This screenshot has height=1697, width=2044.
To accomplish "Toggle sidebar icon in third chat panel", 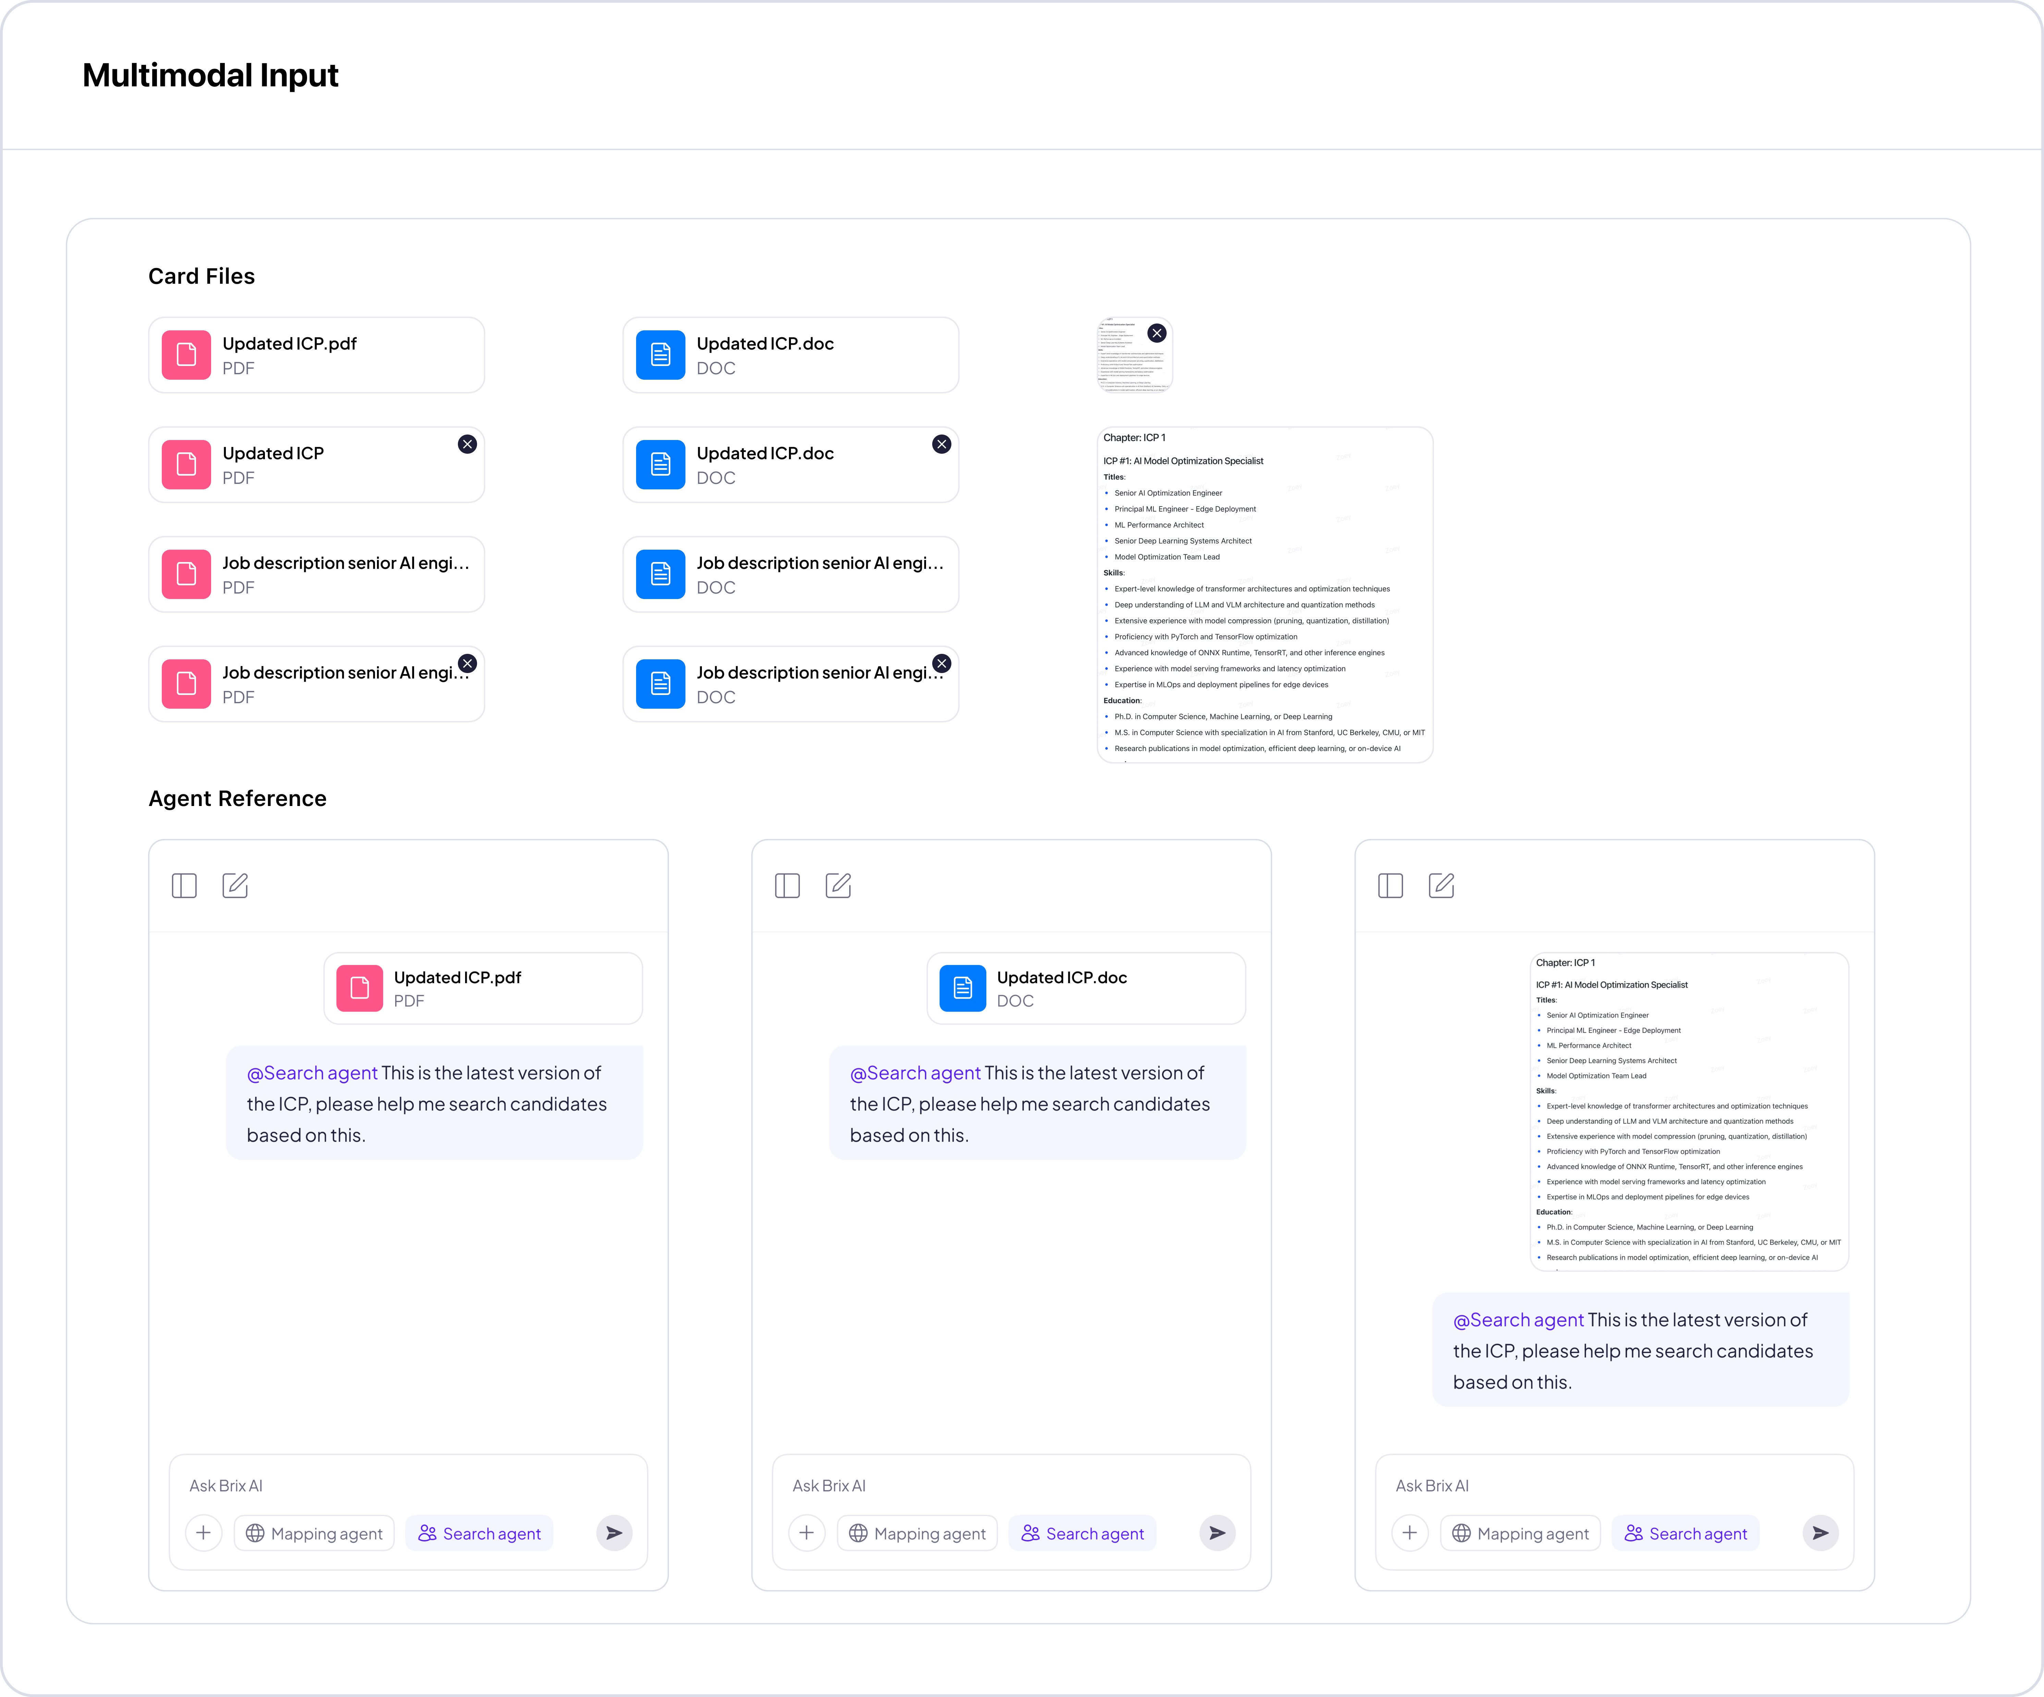I will pyautogui.click(x=1390, y=886).
